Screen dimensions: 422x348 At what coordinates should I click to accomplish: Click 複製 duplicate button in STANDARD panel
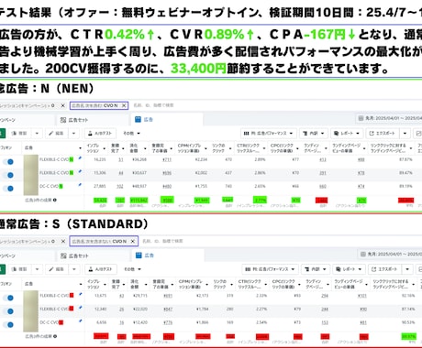19,269
